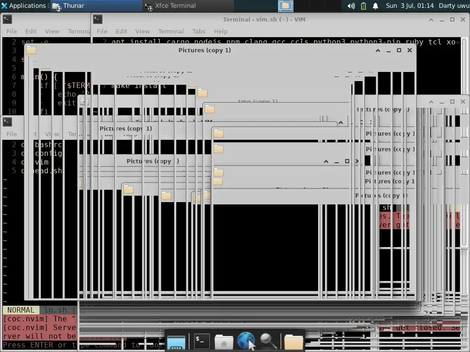Open View menu in vim.sh terminal window

[142, 31]
